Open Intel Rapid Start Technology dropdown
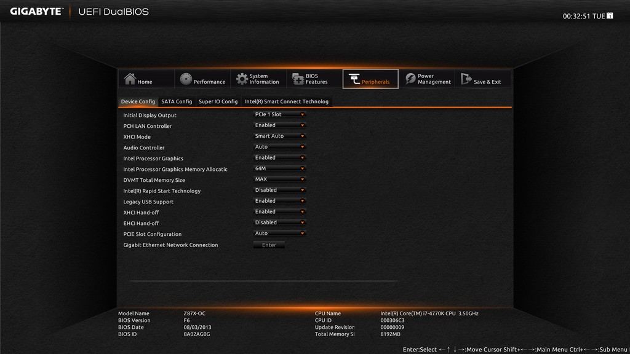This screenshot has width=630, height=354. tap(280, 191)
